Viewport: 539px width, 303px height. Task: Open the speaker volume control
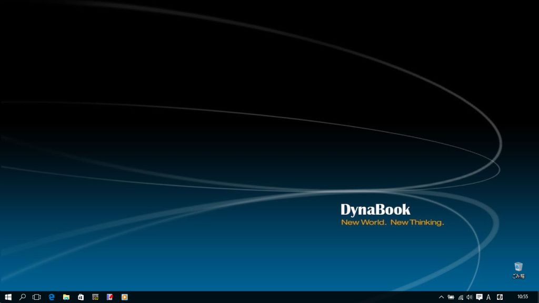(470, 297)
